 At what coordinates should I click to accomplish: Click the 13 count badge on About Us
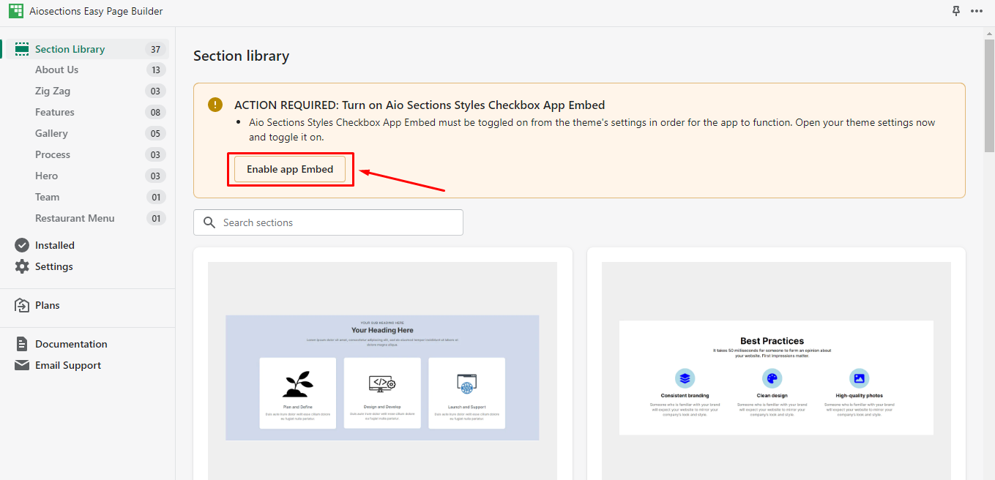tap(155, 70)
